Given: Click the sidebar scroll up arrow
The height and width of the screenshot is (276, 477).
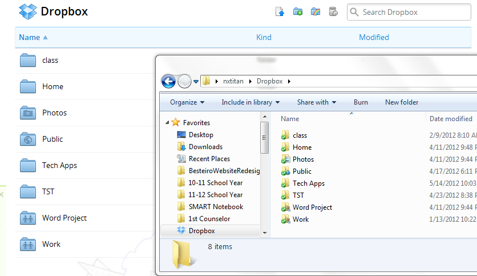Looking at the screenshot, I should (265, 117).
